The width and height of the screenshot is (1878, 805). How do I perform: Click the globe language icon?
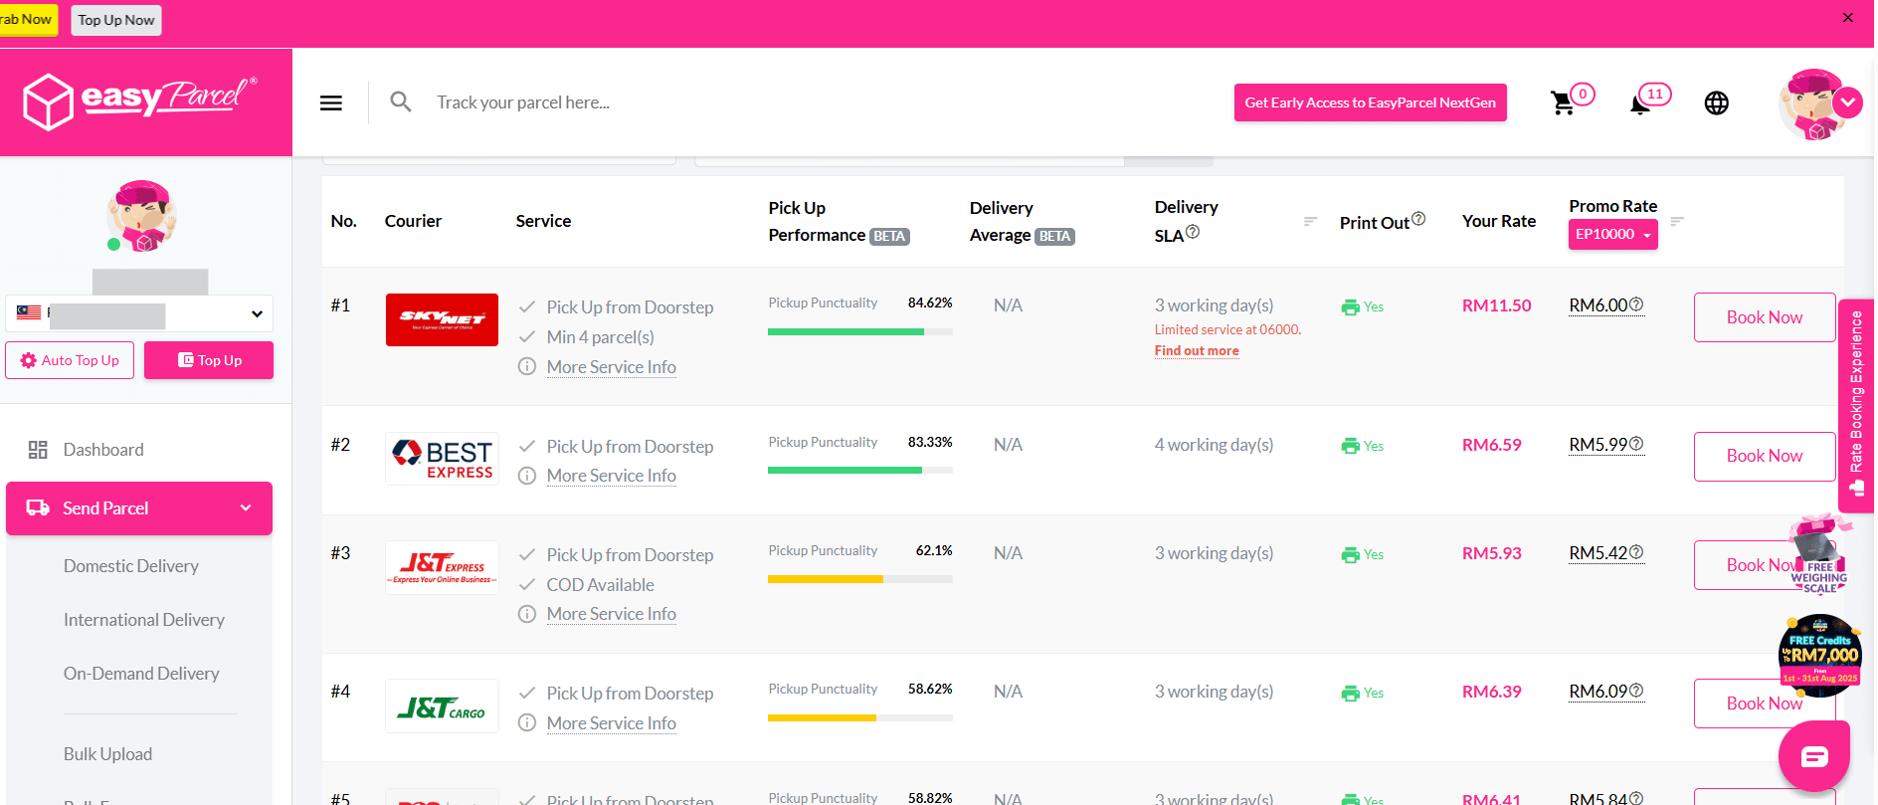(1717, 102)
